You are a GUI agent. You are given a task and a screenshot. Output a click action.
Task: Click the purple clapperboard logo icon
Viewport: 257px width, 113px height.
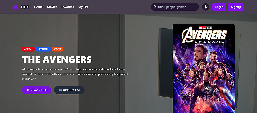click(16, 7)
